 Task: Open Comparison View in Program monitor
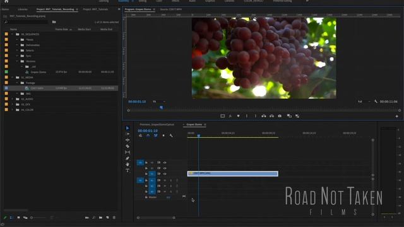click(x=289, y=116)
